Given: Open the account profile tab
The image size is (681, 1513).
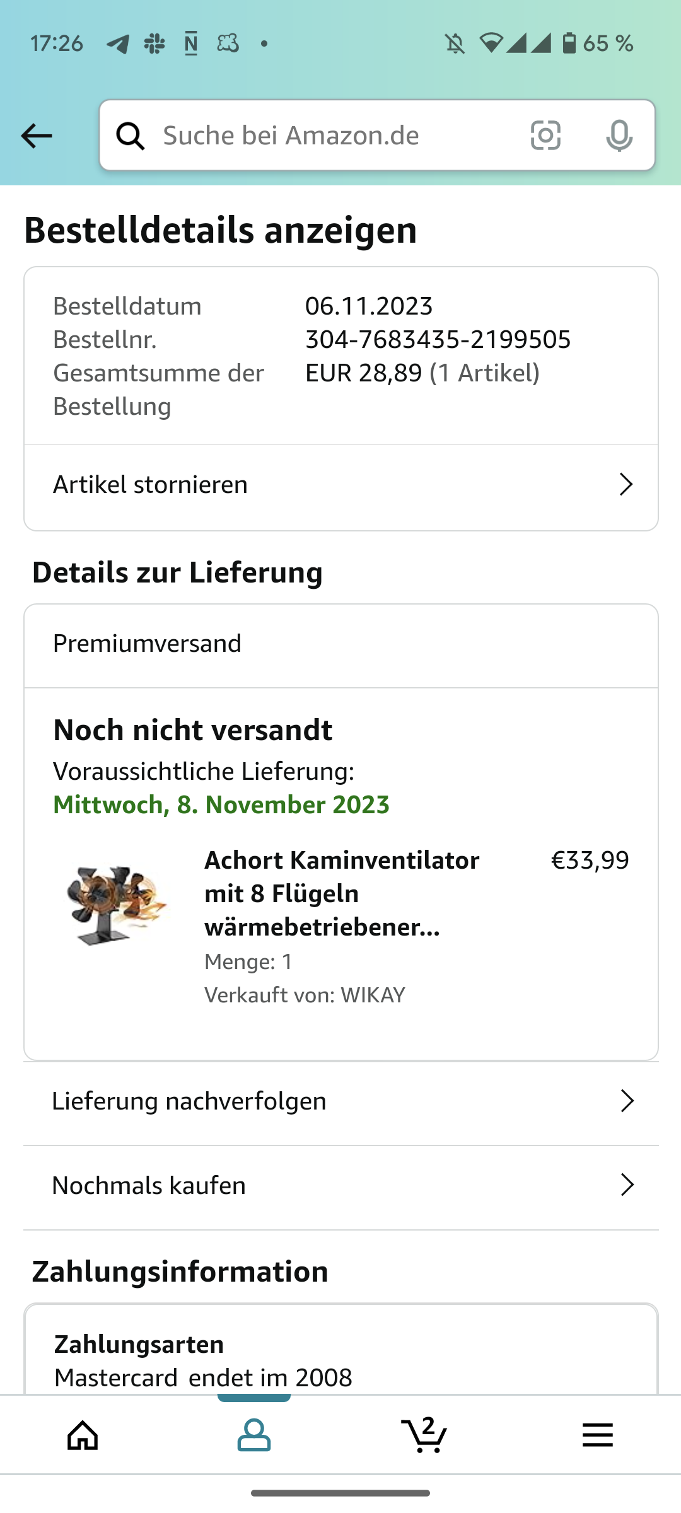Looking at the screenshot, I should 254,1435.
